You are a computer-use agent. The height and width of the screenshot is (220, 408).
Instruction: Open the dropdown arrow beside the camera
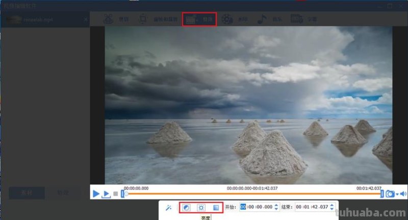pos(397,194)
